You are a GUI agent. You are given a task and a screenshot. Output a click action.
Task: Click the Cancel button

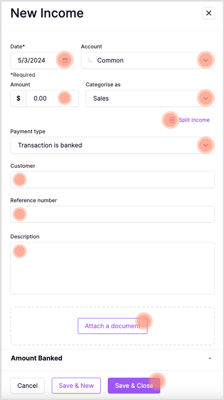pyautogui.click(x=27, y=386)
